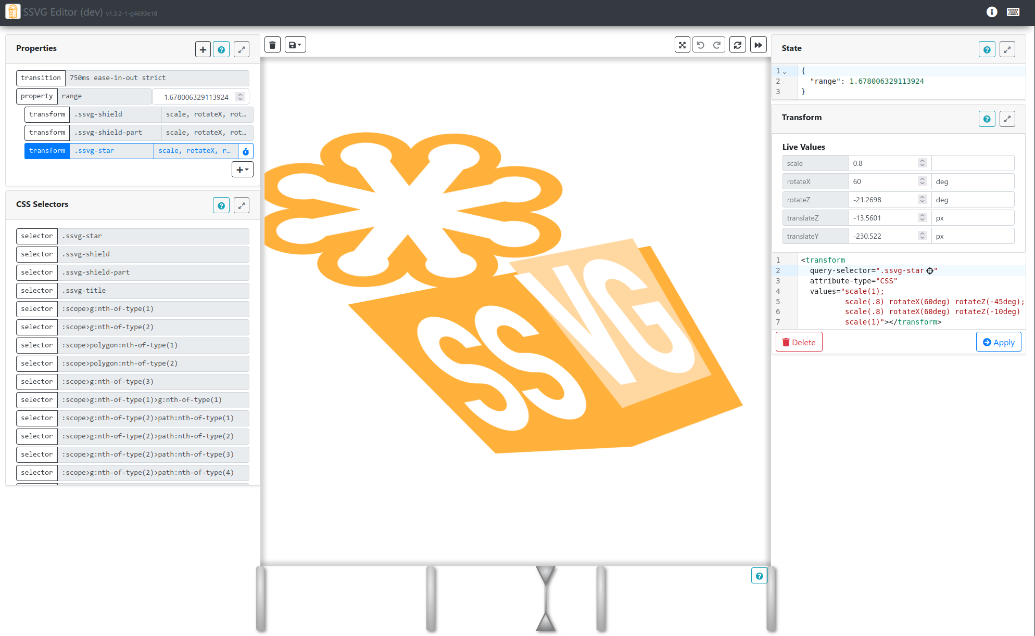Click the redo arrow icon

point(717,45)
